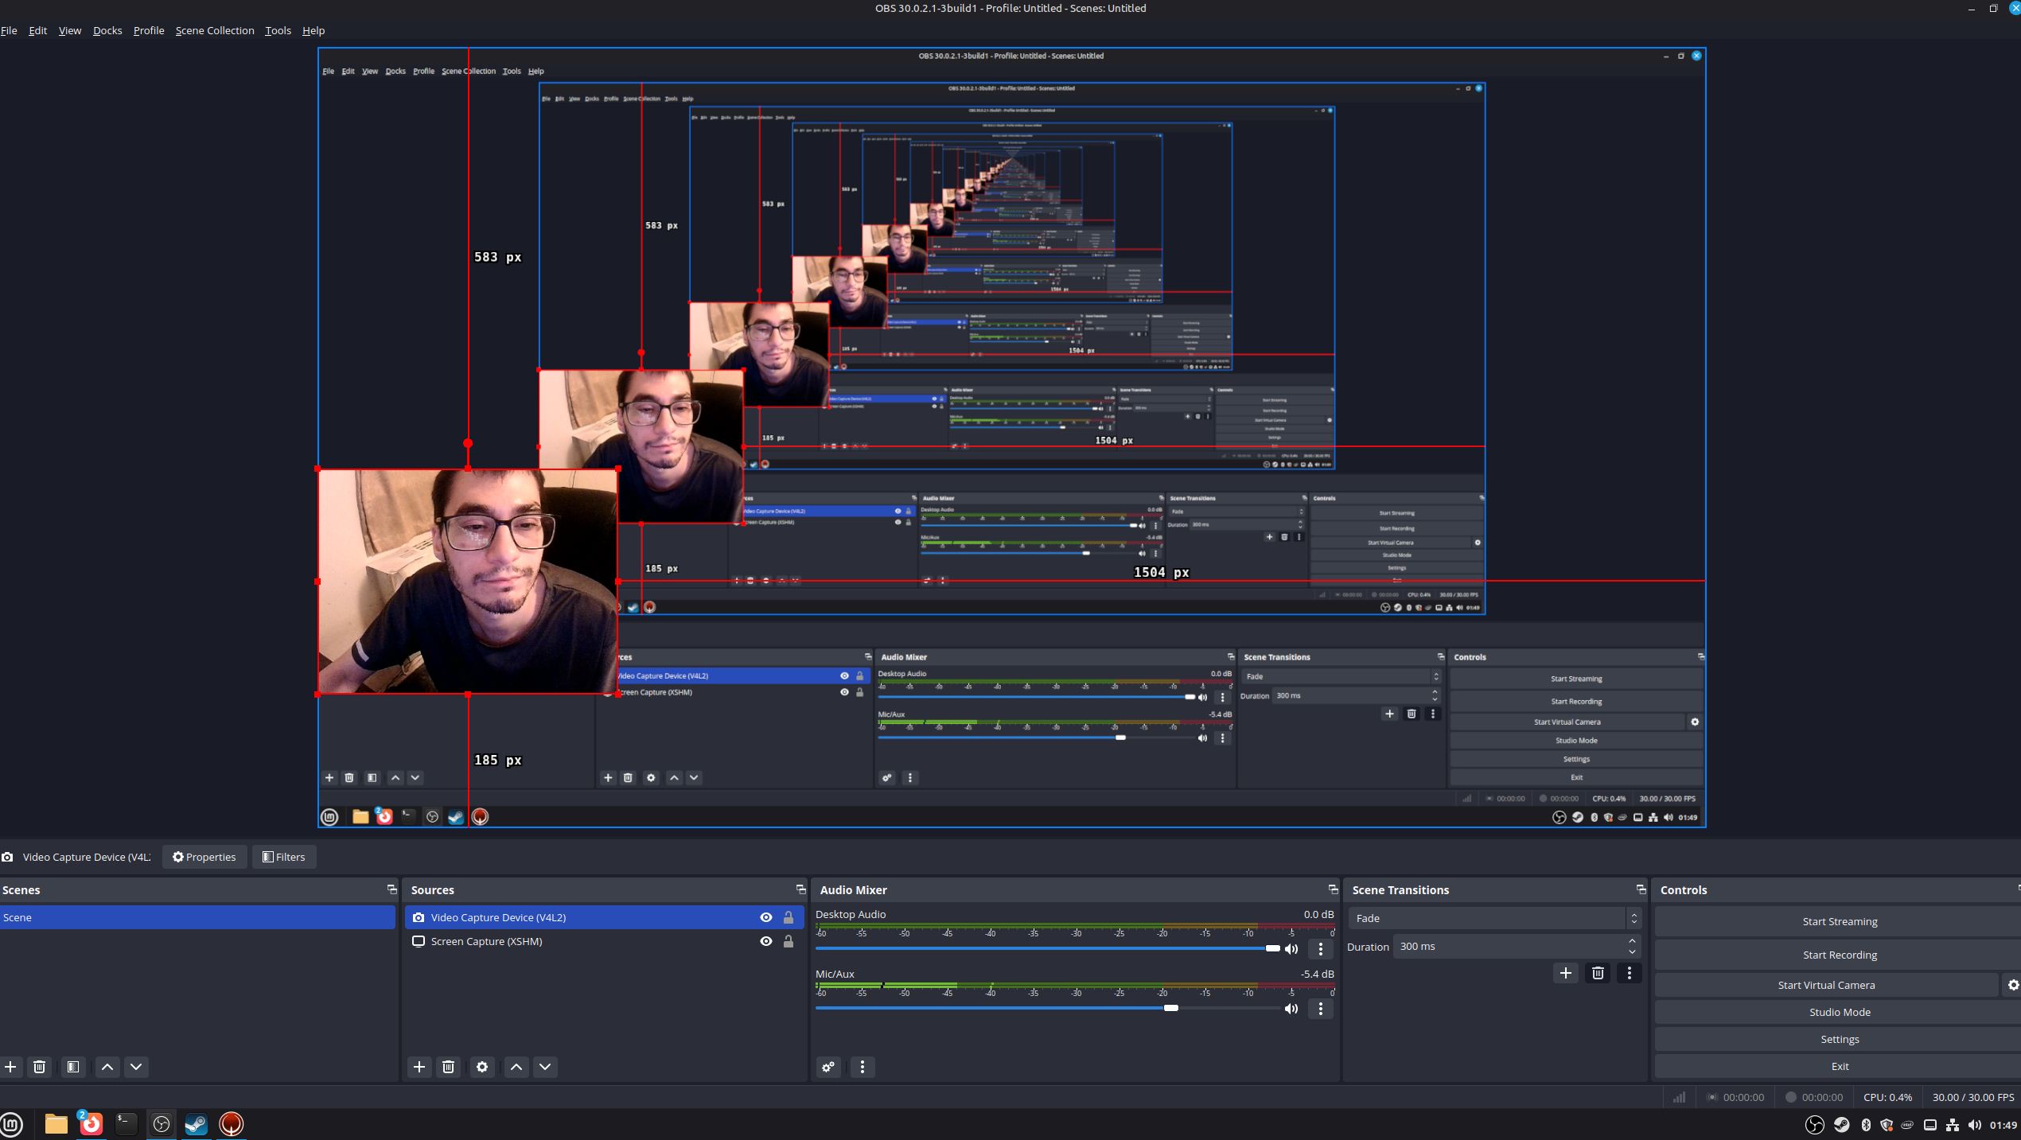Open virtual camera configuration gear
The image size is (2021, 1140).
pyautogui.click(x=2013, y=985)
